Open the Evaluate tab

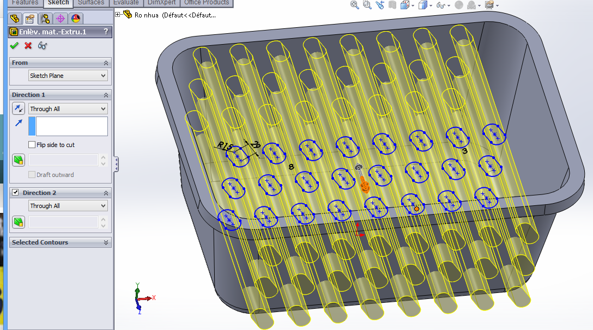tap(126, 3)
